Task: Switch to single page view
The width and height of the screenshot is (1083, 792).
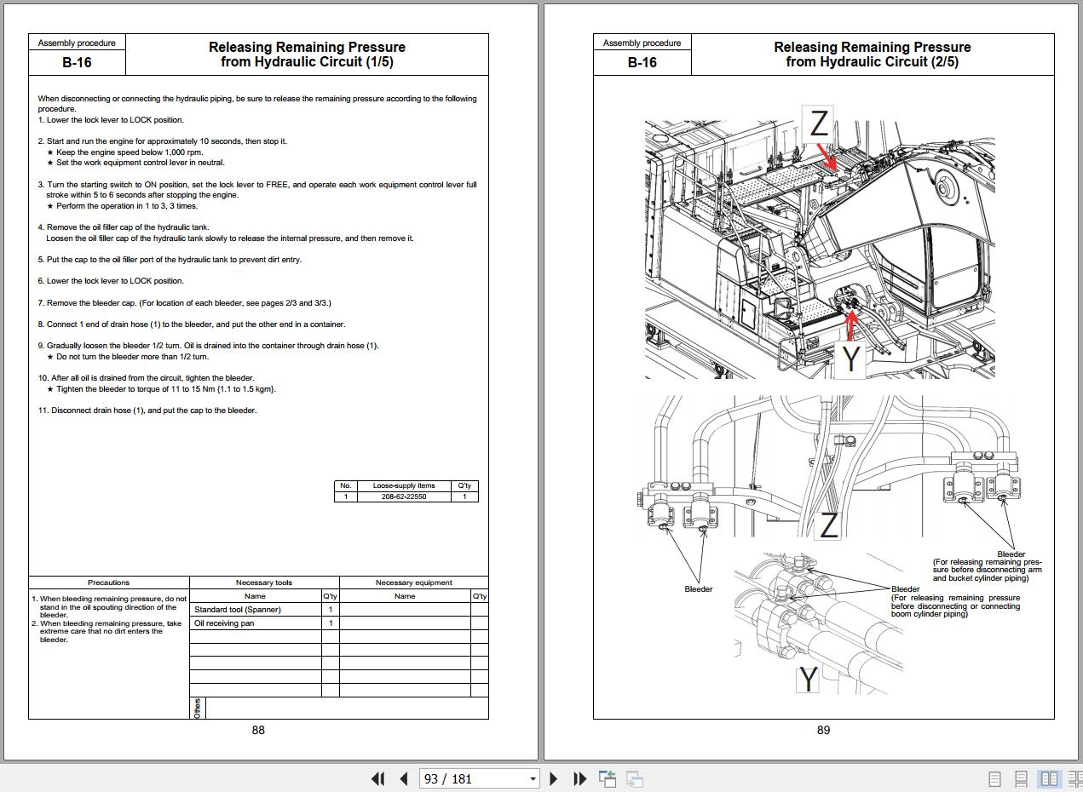Action: click(994, 778)
